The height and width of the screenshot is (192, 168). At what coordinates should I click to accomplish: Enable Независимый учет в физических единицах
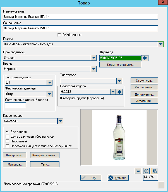pyautogui.click(x=7, y=146)
